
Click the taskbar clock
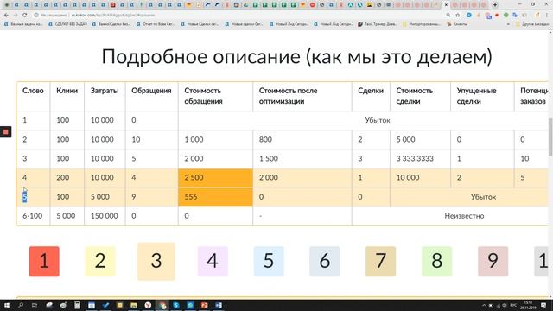pyautogui.click(x=528, y=305)
